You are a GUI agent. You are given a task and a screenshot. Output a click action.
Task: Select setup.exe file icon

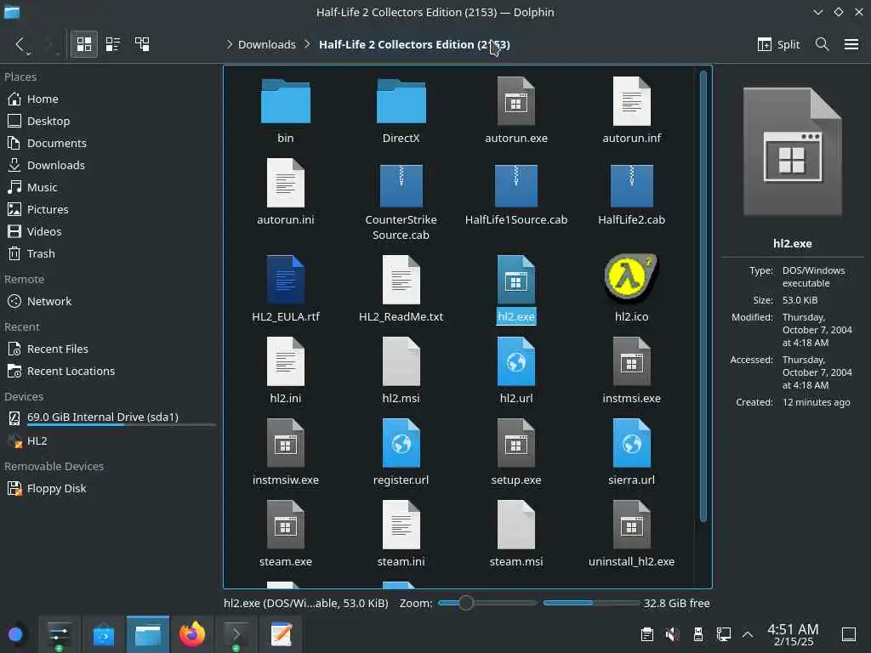(x=516, y=443)
